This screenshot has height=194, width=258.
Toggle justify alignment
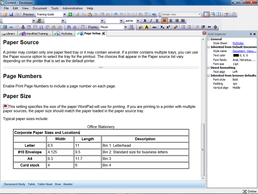point(183,21)
